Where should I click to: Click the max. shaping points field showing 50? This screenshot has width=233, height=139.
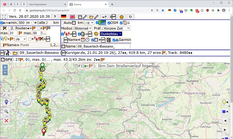coord(36,33)
